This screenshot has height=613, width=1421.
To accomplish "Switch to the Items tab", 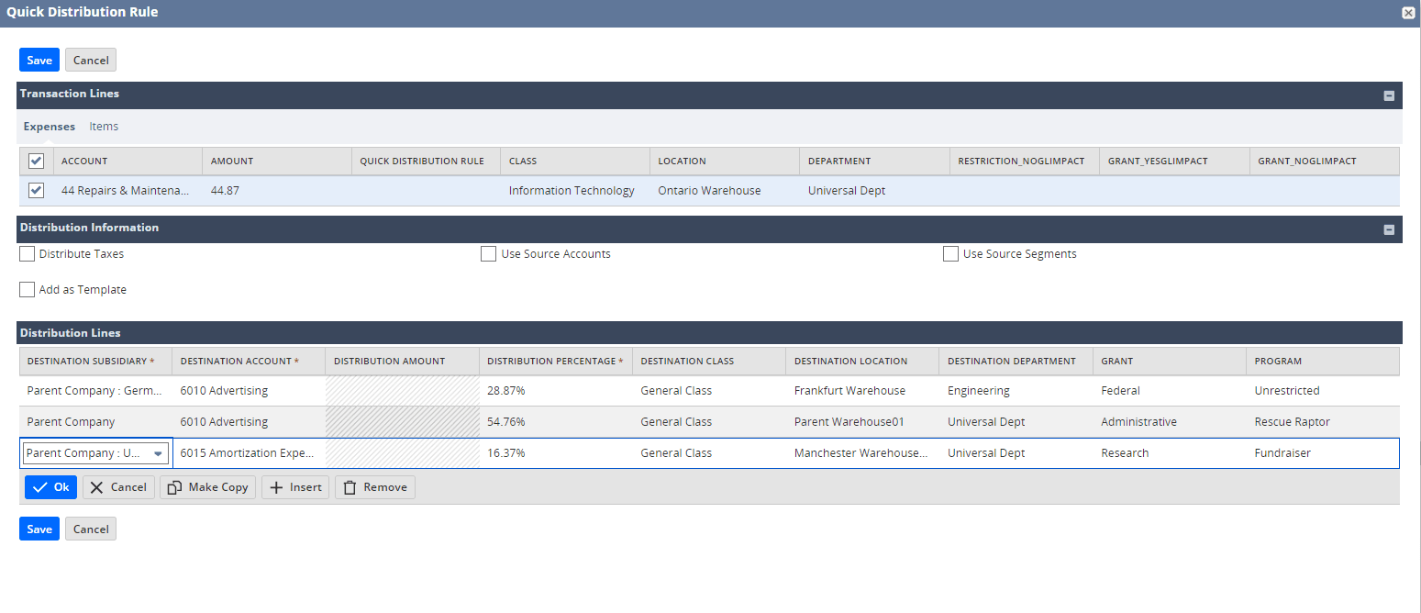I will tap(104, 127).
